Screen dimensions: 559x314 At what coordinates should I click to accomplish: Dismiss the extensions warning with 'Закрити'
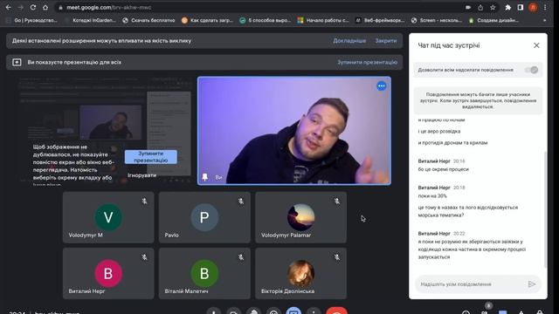[x=386, y=41]
